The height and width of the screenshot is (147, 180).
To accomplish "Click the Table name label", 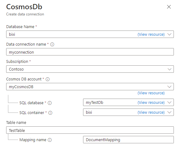I will click(x=16, y=123).
